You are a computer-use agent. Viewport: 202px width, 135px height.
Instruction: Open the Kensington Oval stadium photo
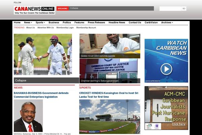pyautogui.click(x=110, y=117)
